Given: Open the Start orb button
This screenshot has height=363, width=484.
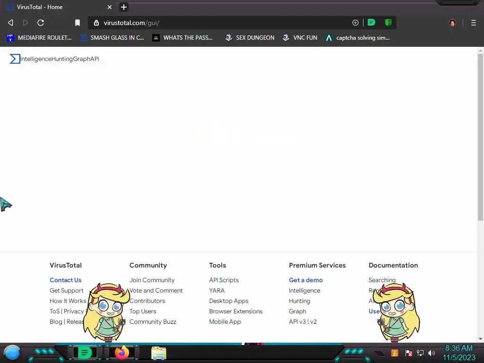Looking at the screenshot, I should (12, 353).
